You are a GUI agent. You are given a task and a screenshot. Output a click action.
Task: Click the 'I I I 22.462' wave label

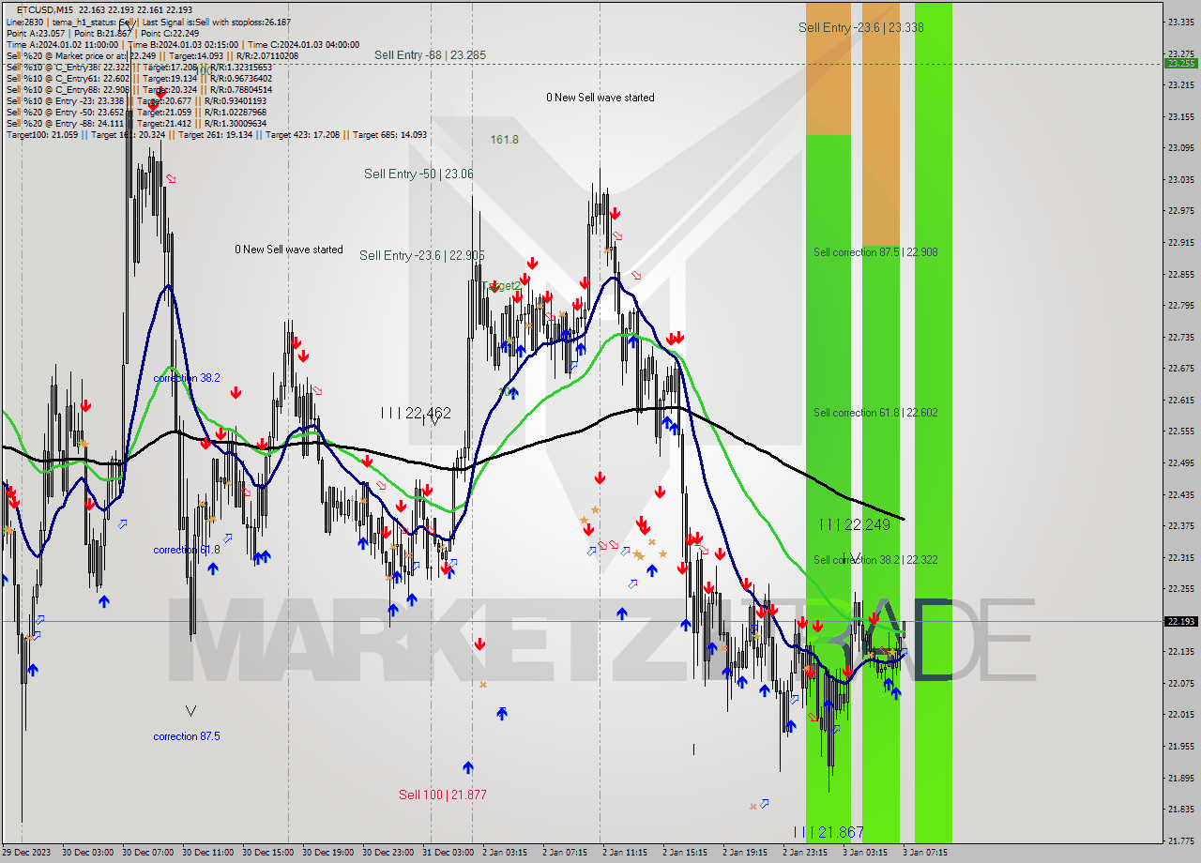point(416,413)
